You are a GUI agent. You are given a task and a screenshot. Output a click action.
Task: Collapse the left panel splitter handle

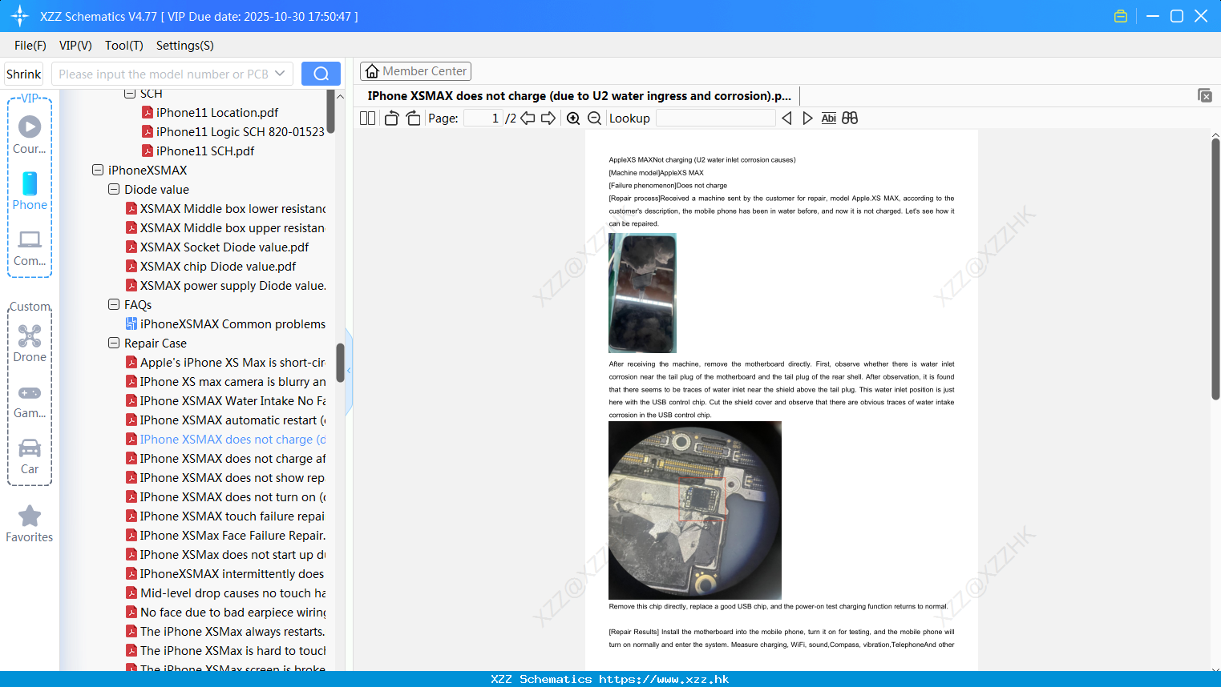349,371
